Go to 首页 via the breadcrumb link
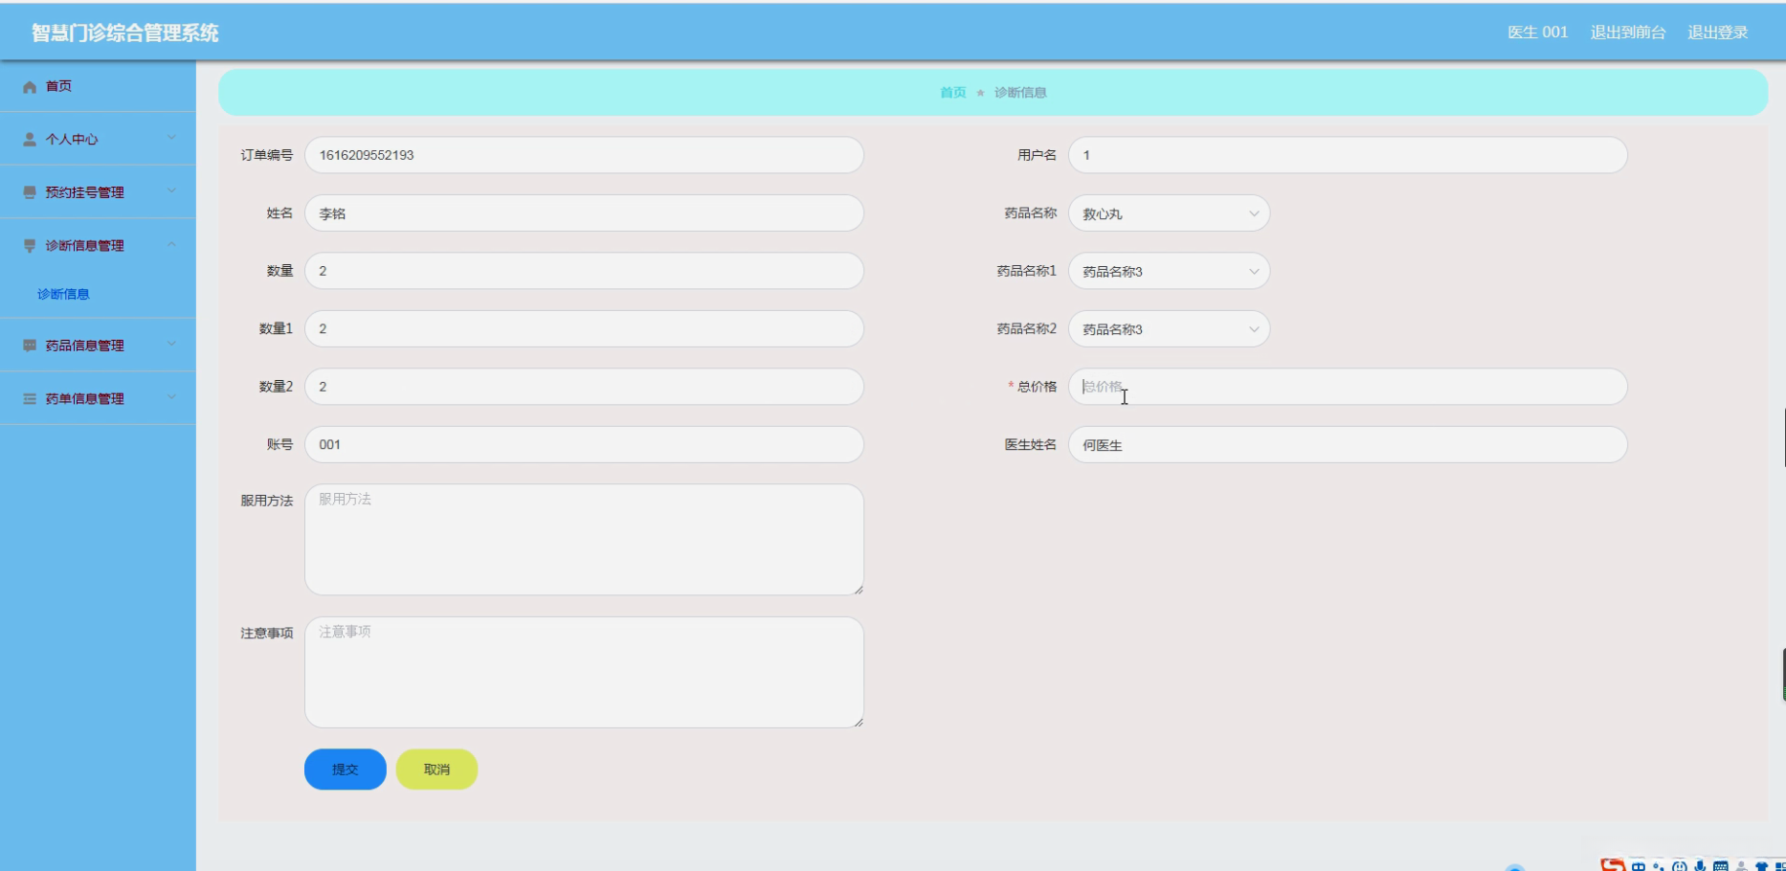The width and height of the screenshot is (1786, 871). pyautogui.click(x=952, y=93)
